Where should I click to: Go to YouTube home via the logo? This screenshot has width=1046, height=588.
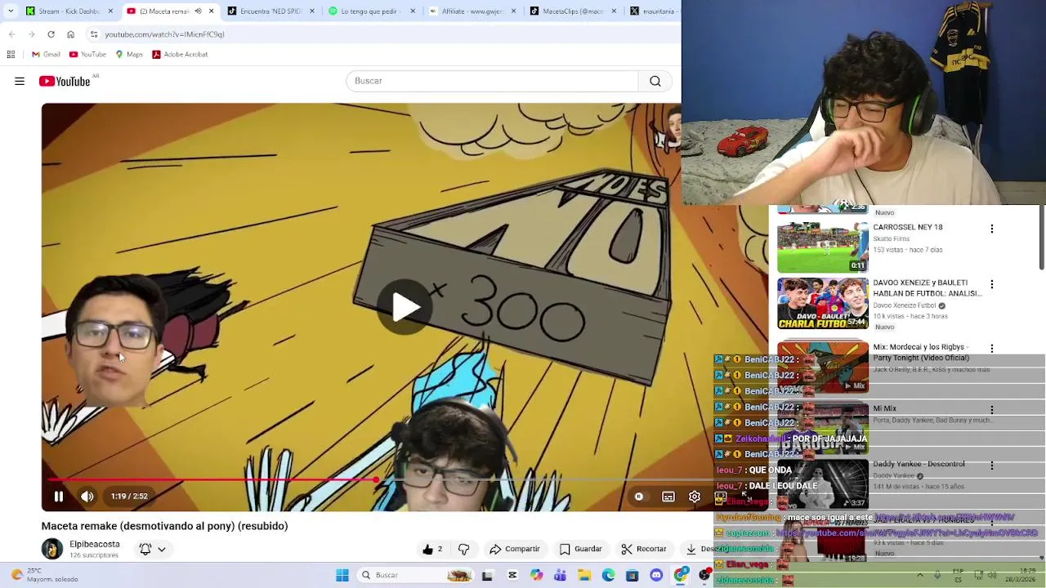click(x=65, y=81)
